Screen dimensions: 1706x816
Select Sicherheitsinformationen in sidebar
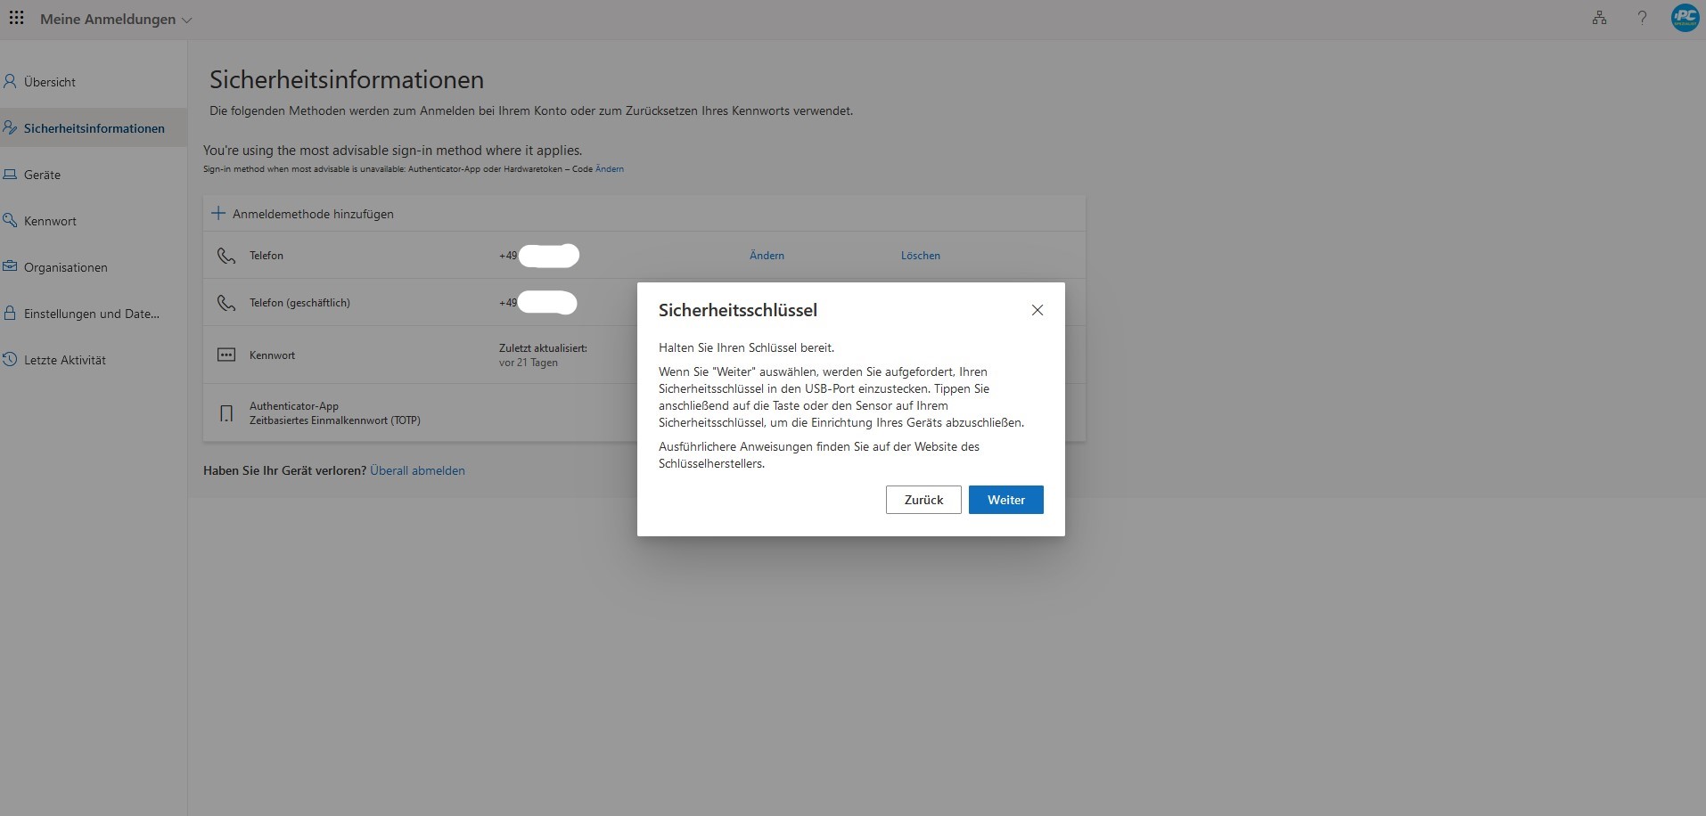pos(94,128)
